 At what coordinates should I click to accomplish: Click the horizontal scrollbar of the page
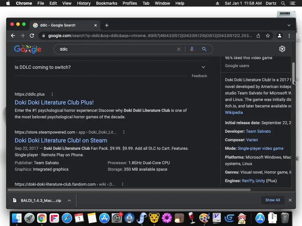point(129,190)
